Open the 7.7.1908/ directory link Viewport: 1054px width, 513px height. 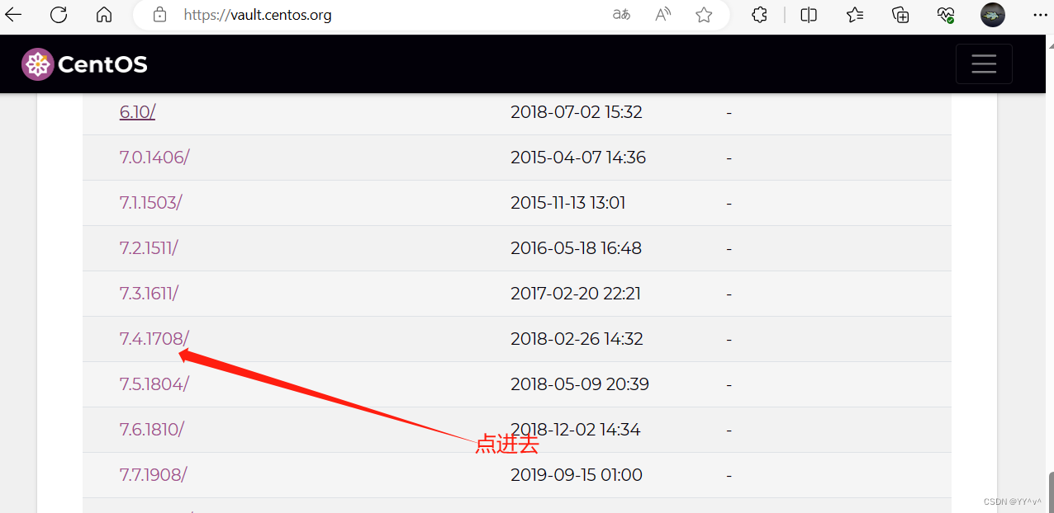pos(154,475)
